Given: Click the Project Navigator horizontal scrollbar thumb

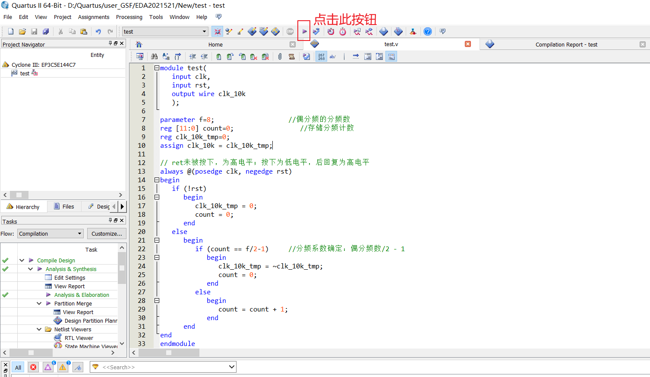Looking at the screenshot, I should point(19,195).
